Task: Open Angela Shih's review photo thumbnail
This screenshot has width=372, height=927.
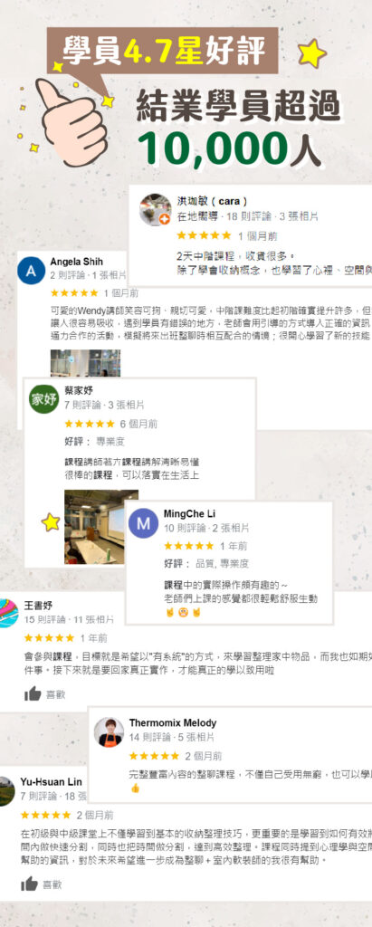Action: [x=85, y=363]
